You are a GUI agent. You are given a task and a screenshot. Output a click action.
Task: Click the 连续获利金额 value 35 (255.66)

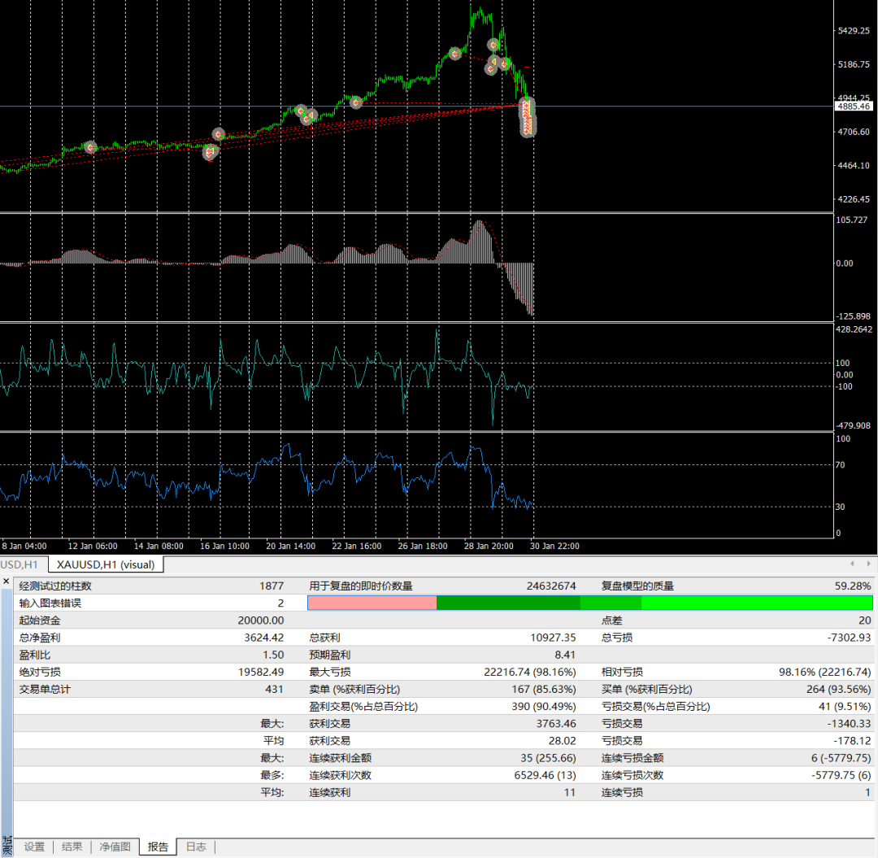click(548, 758)
